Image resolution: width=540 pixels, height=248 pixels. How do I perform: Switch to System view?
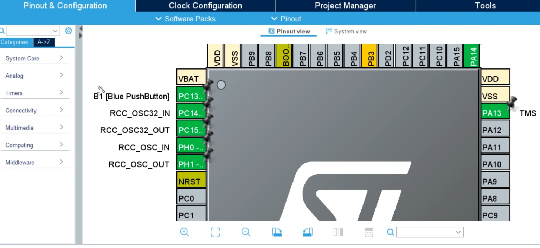[346, 31]
